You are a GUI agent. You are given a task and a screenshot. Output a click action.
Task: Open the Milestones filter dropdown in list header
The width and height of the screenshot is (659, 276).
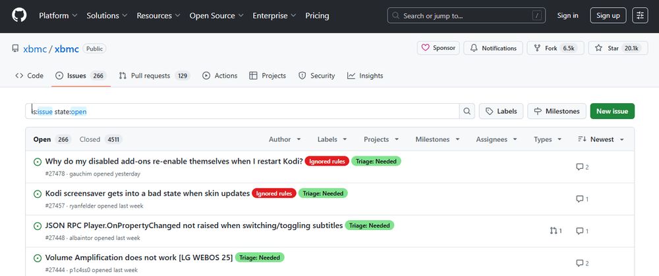point(438,139)
